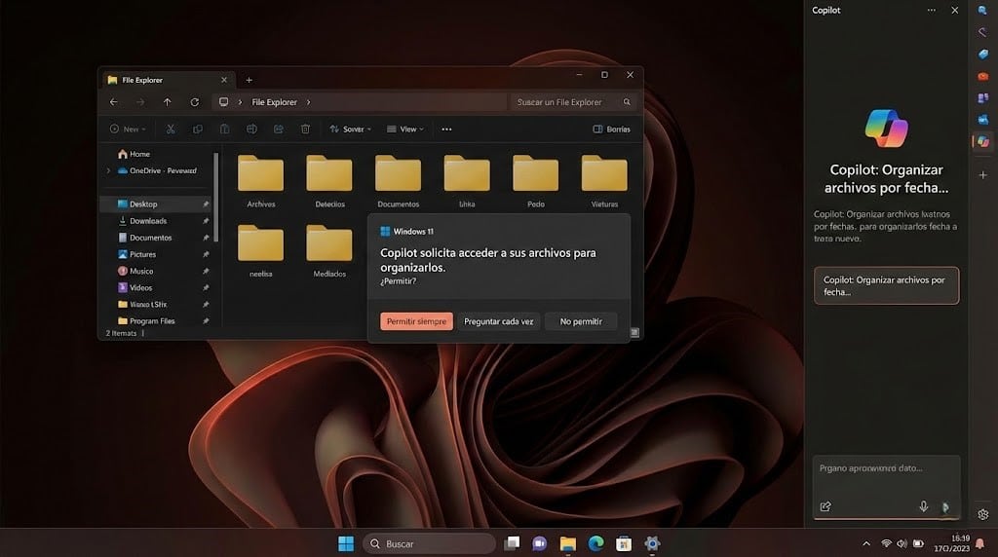Screen dimensions: 998x557
Task: Open the three-dots See more toolbar menu
Action: (446, 130)
